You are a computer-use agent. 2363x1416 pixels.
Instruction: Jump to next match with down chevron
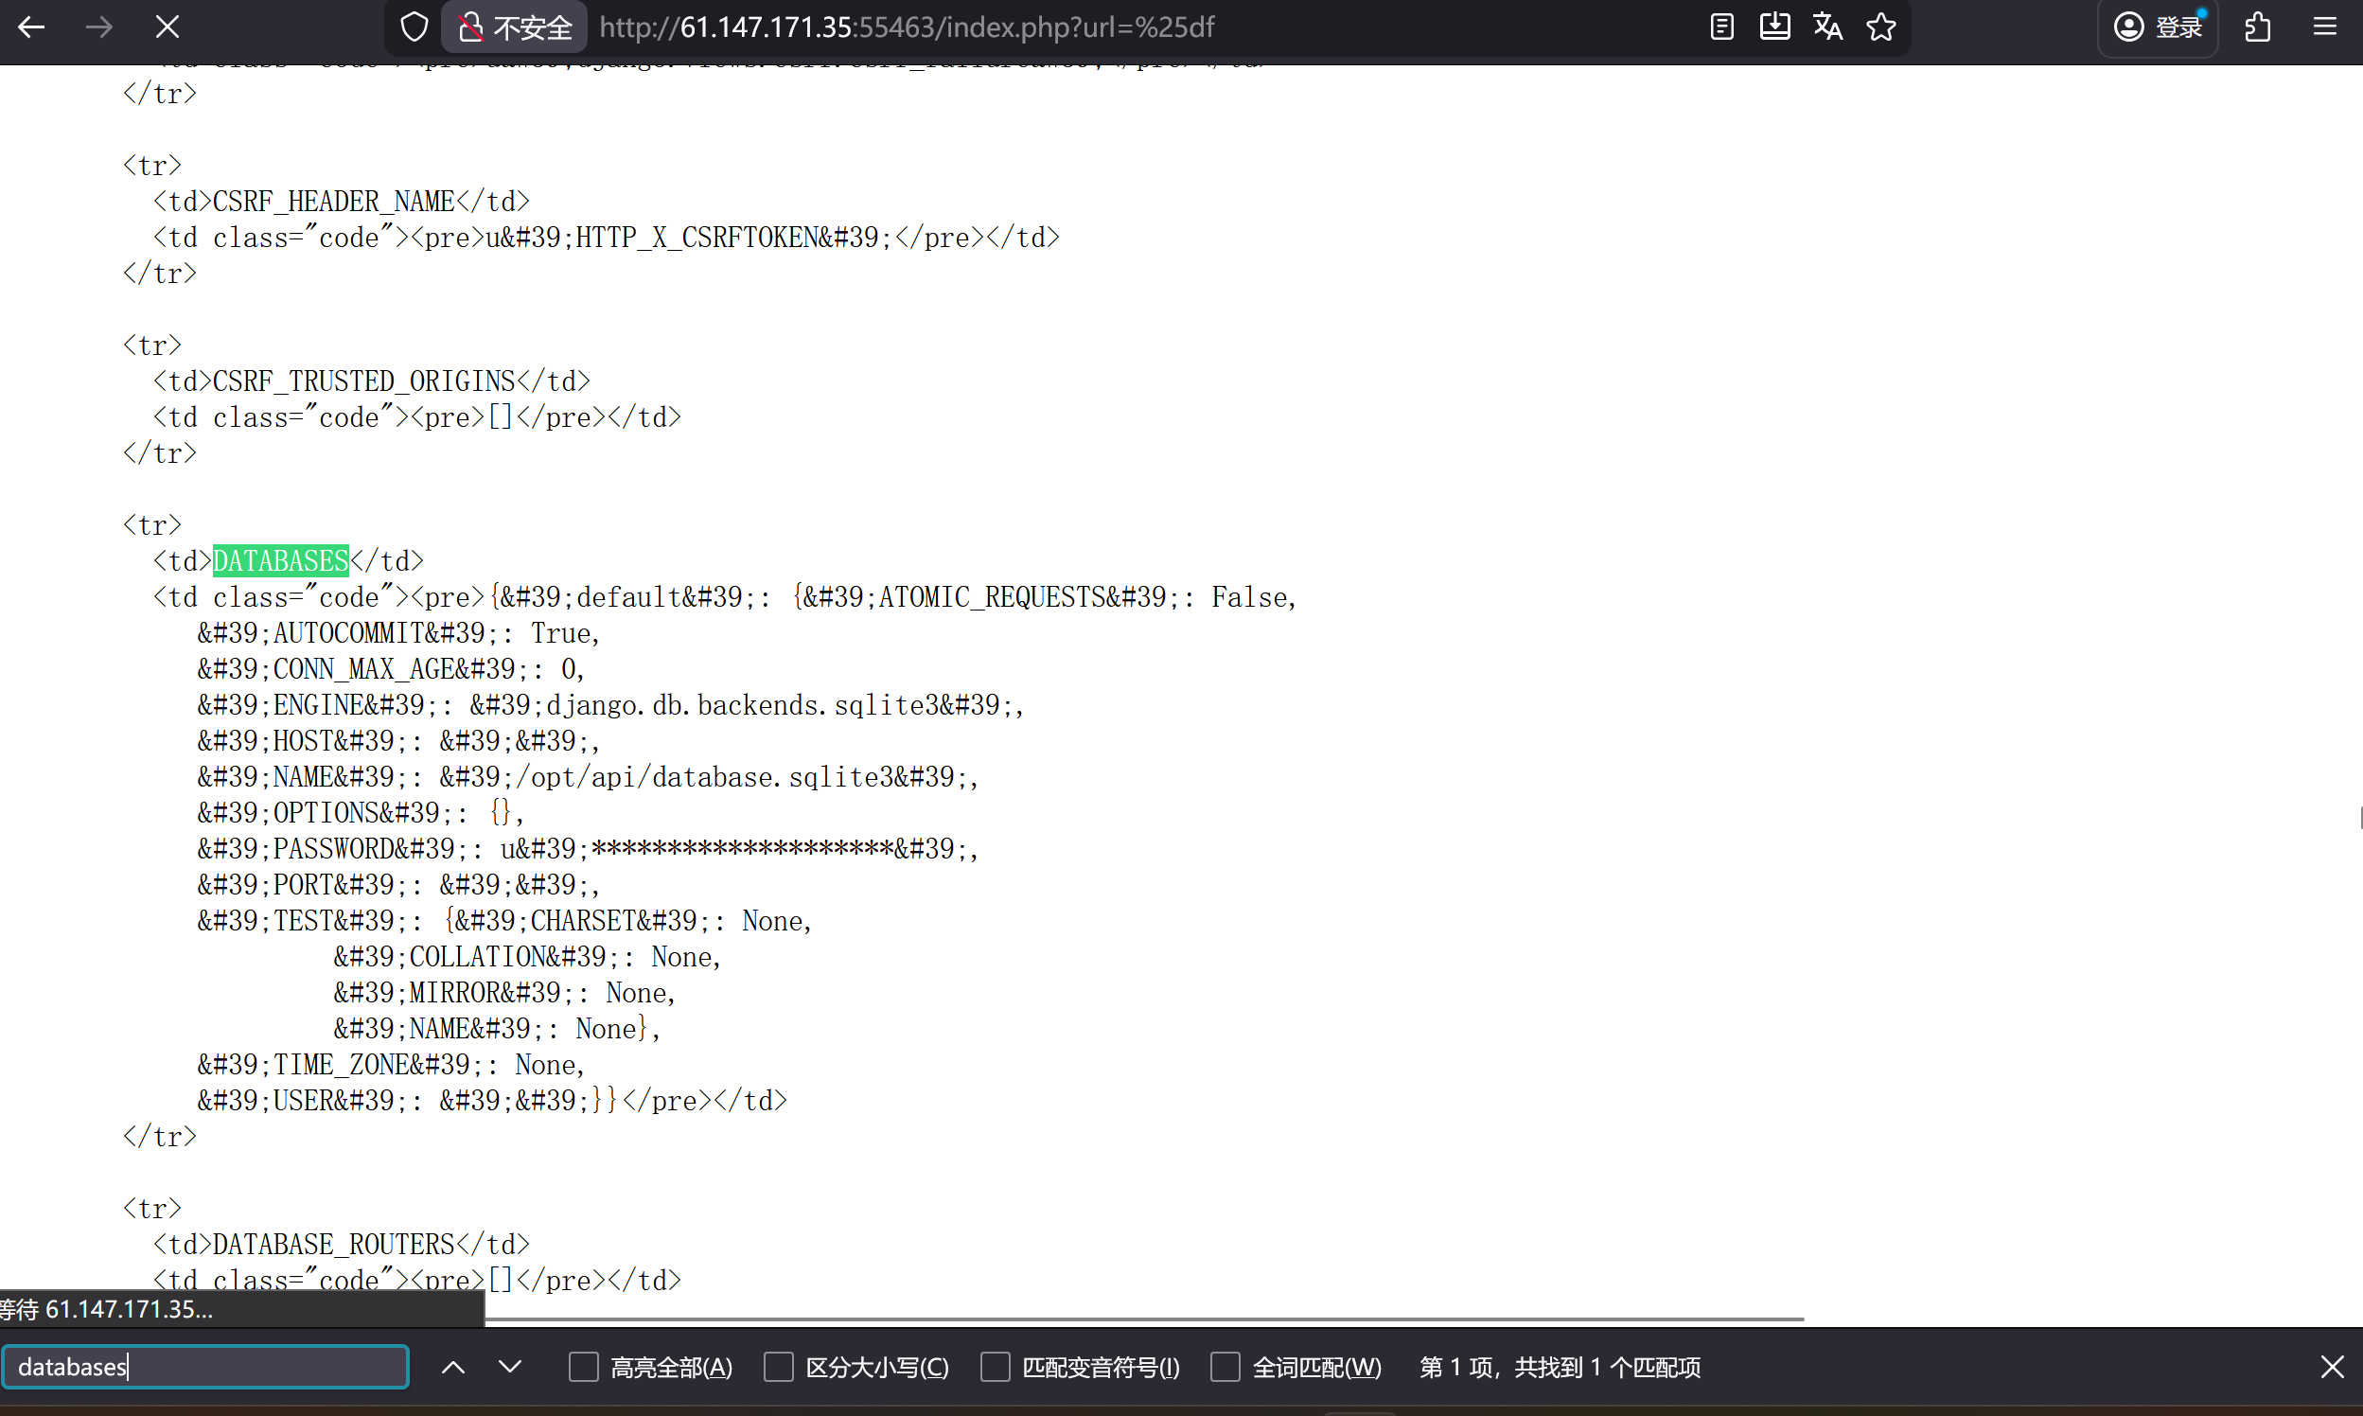(510, 1367)
